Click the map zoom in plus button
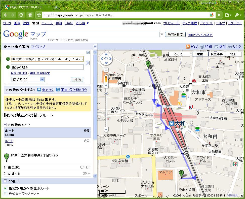 click(106, 86)
